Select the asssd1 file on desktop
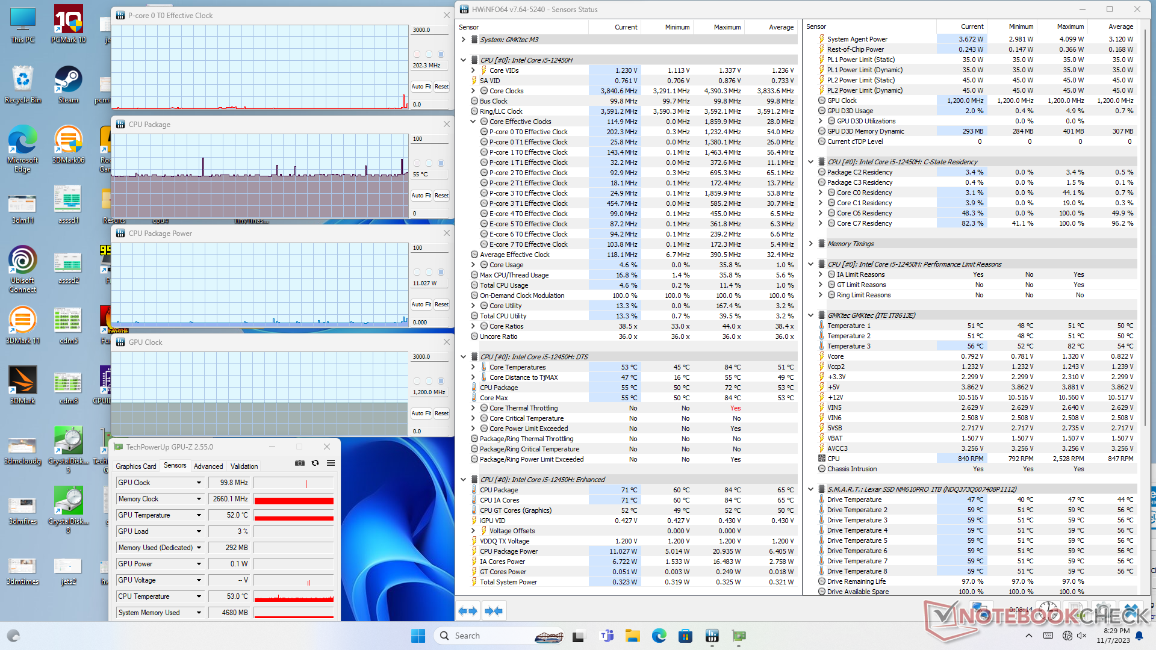The width and height of the screenshot is (1156, 650). [68, 205]
